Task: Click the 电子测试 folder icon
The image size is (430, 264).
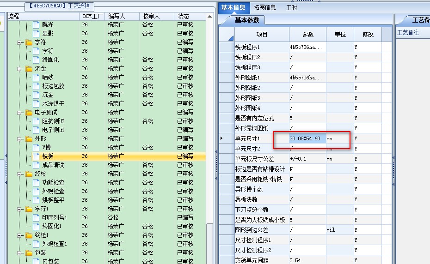Action: pyautogui.click(x=29, y=113)
